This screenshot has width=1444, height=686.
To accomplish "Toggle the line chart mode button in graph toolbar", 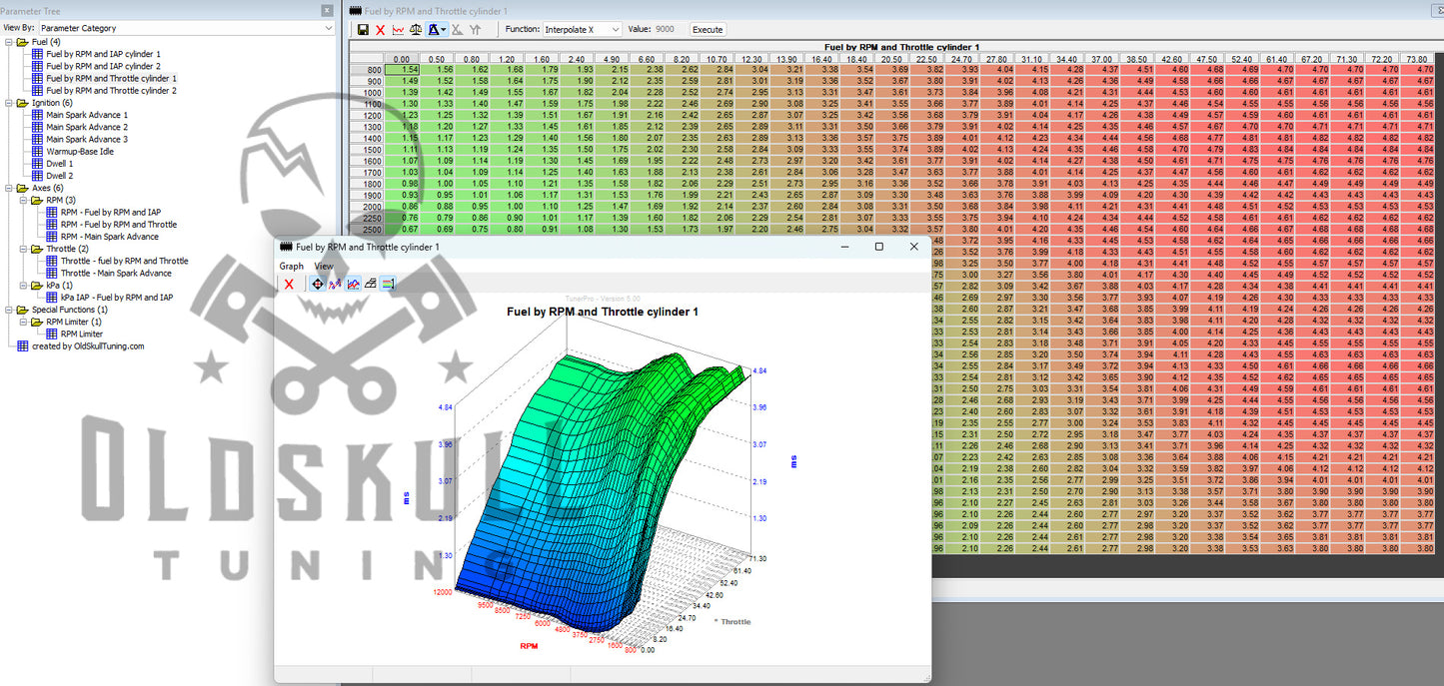I will [x=353, y=284].
